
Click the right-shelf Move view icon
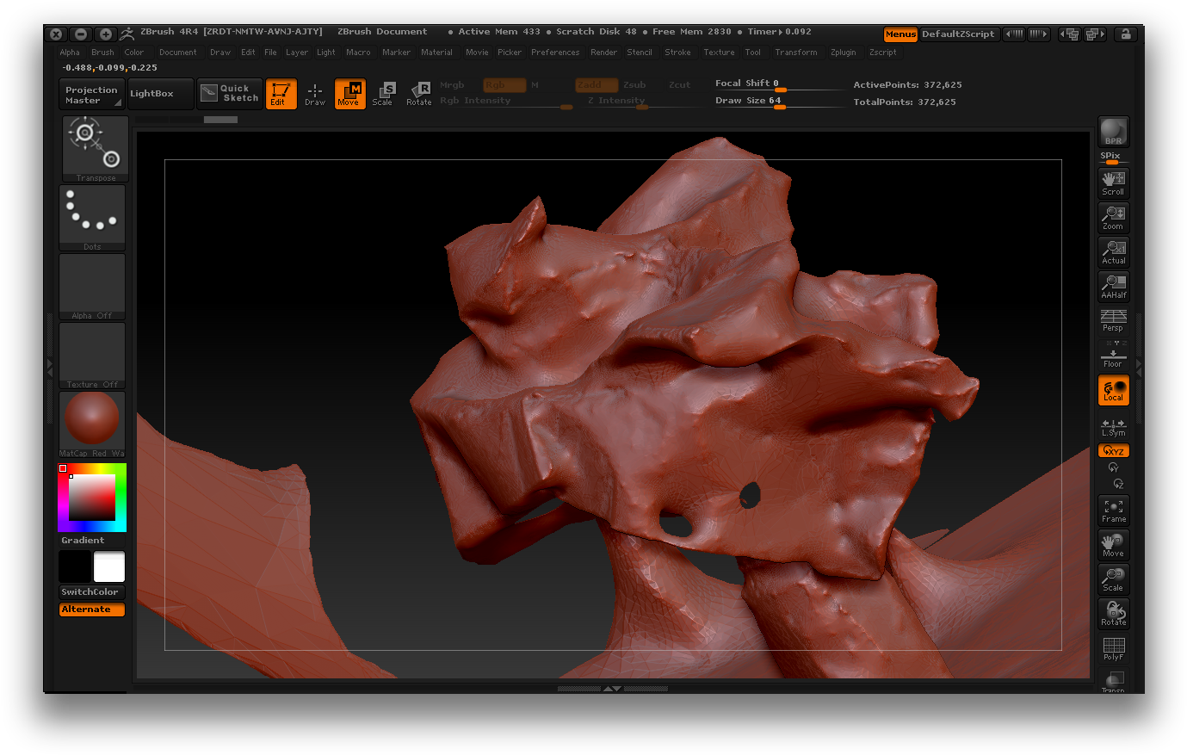(x=1114, y=545)
